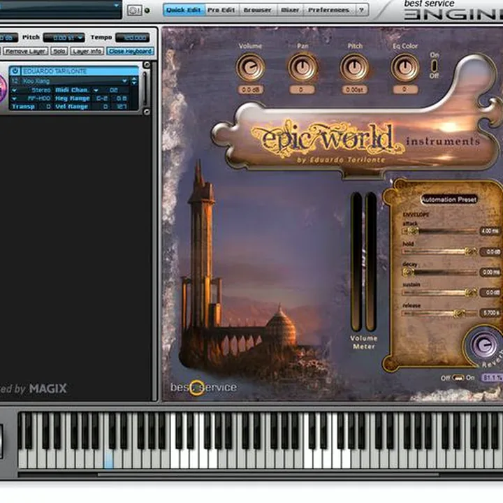Expand the FF-HDD mode dropdown arrow
This screenshot has width=503, height=503.
tap(14, 99)
